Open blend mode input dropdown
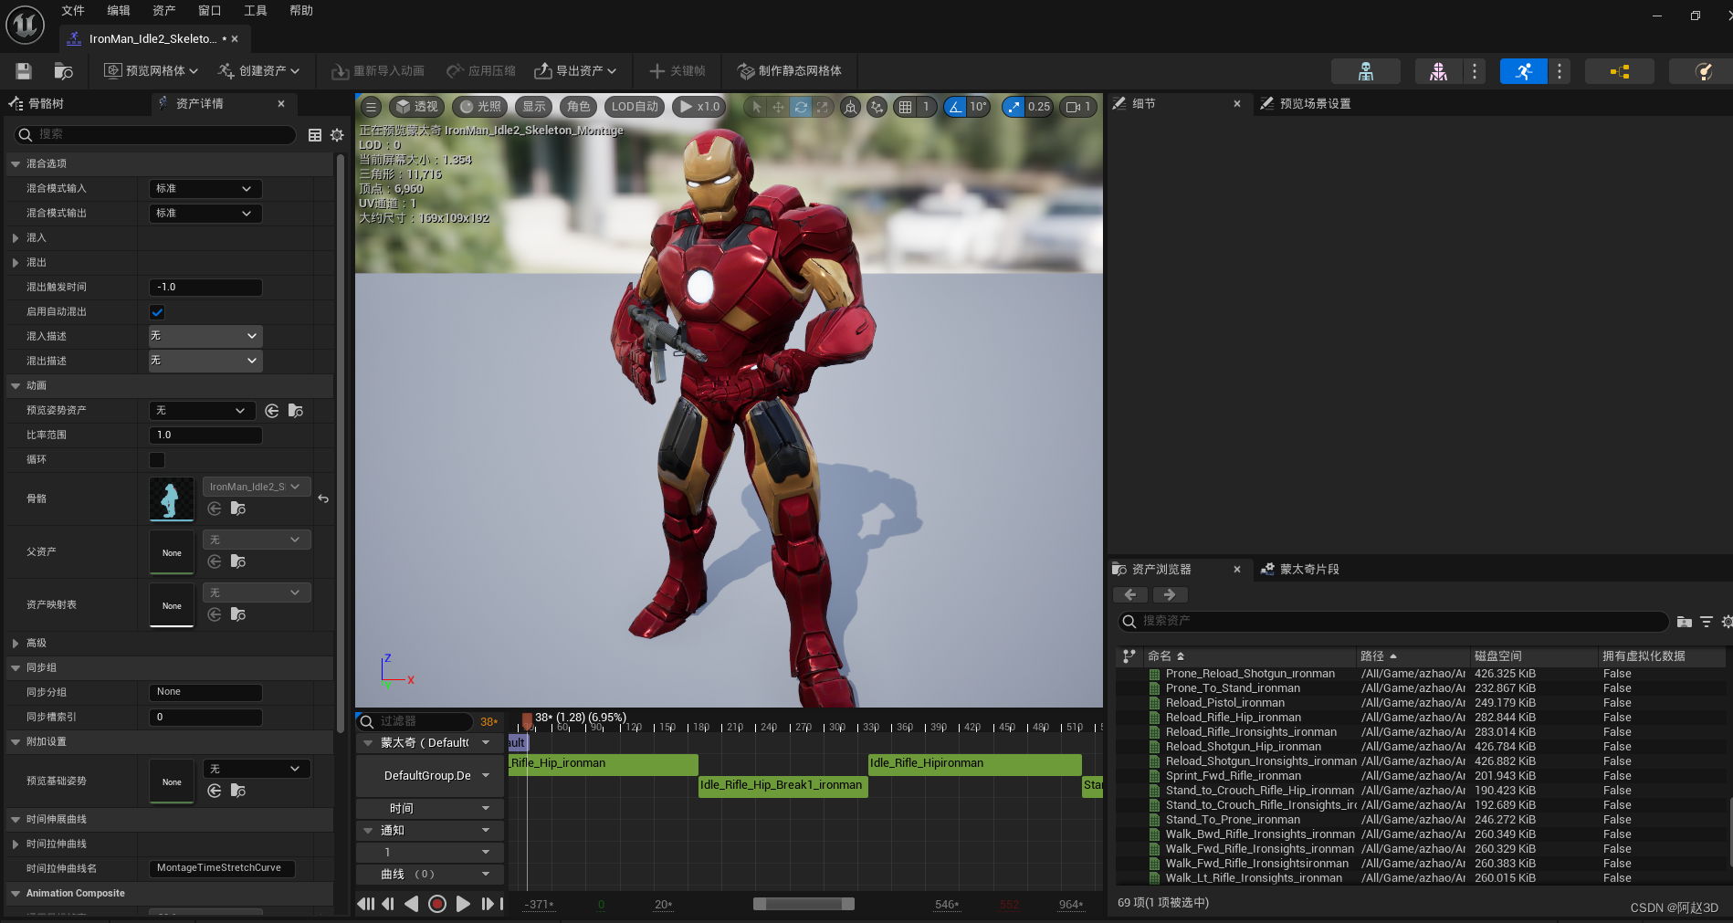 [205, 189]
